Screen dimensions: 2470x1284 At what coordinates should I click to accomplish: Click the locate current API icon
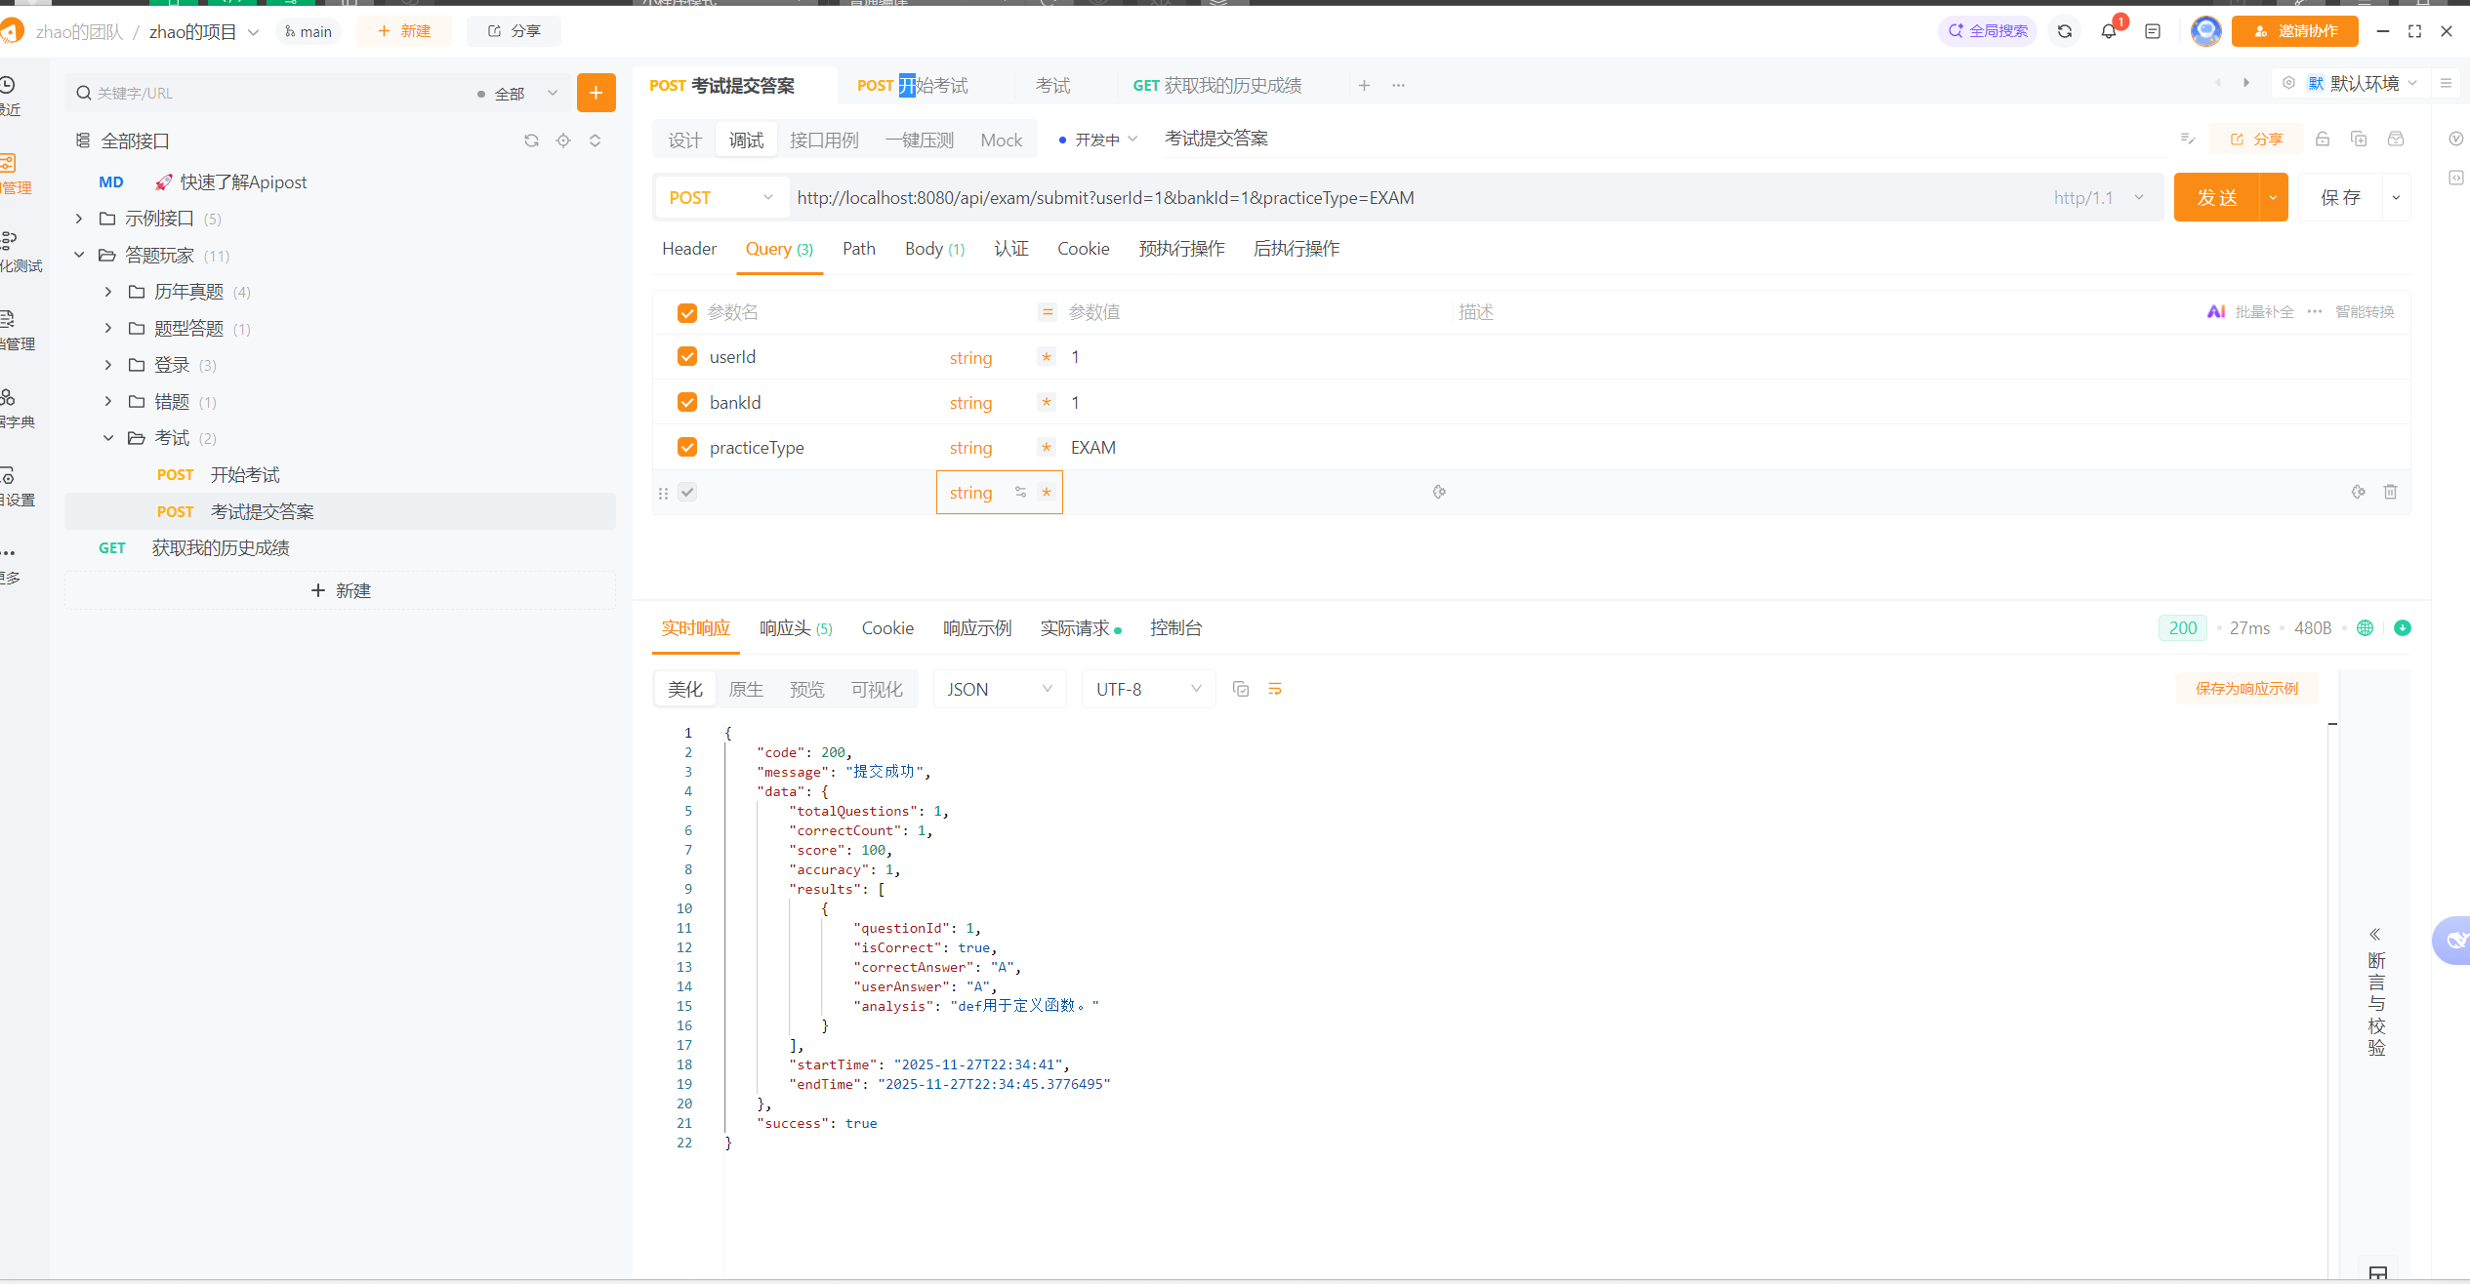tap(563, 140)
